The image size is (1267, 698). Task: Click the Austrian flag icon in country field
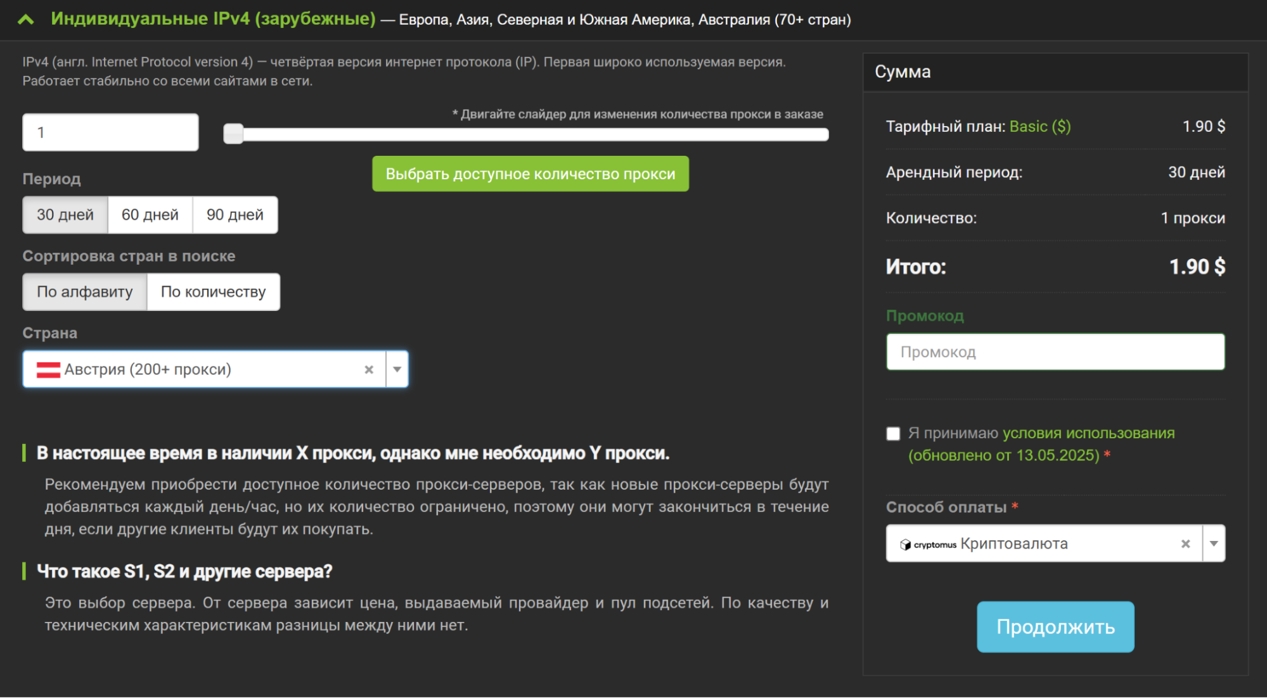coord(46,369)
